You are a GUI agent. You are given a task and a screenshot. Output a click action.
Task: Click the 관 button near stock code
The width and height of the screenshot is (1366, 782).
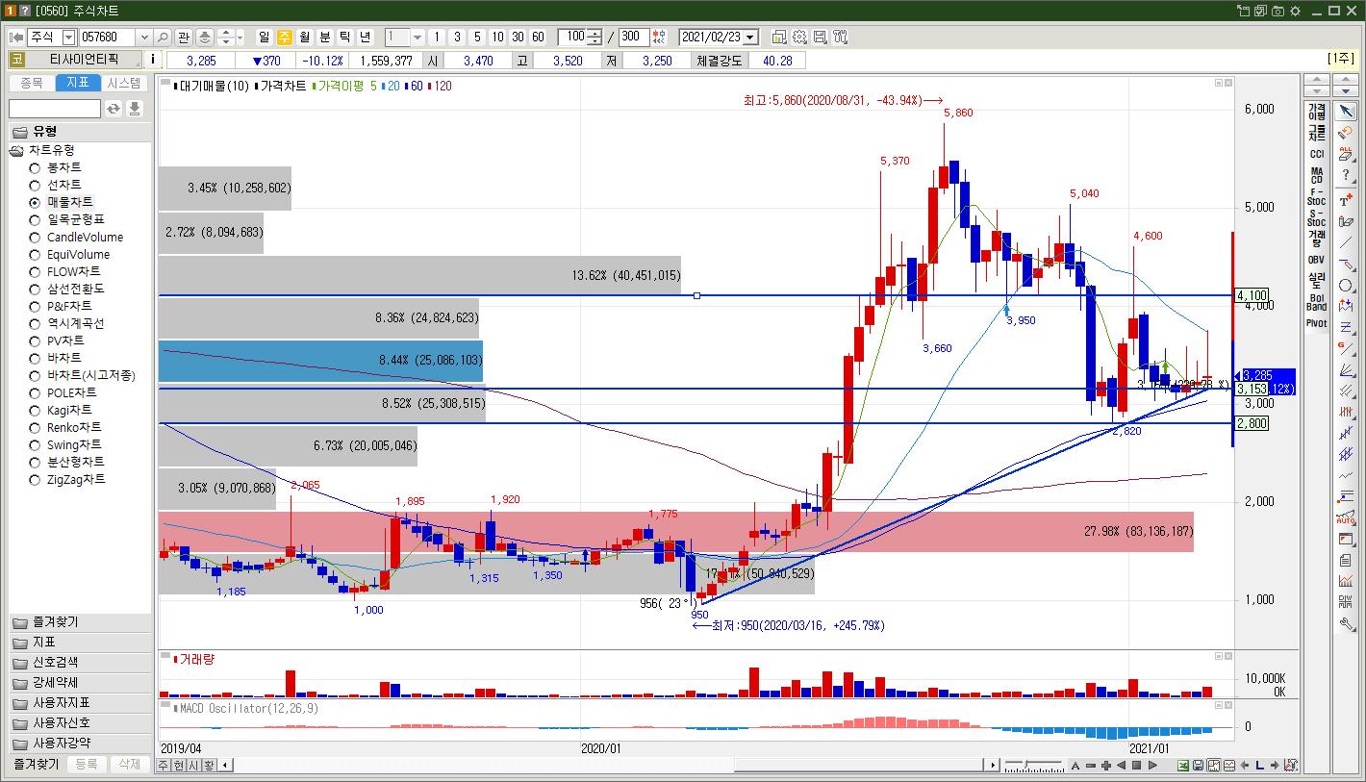[x=183, y=37]
